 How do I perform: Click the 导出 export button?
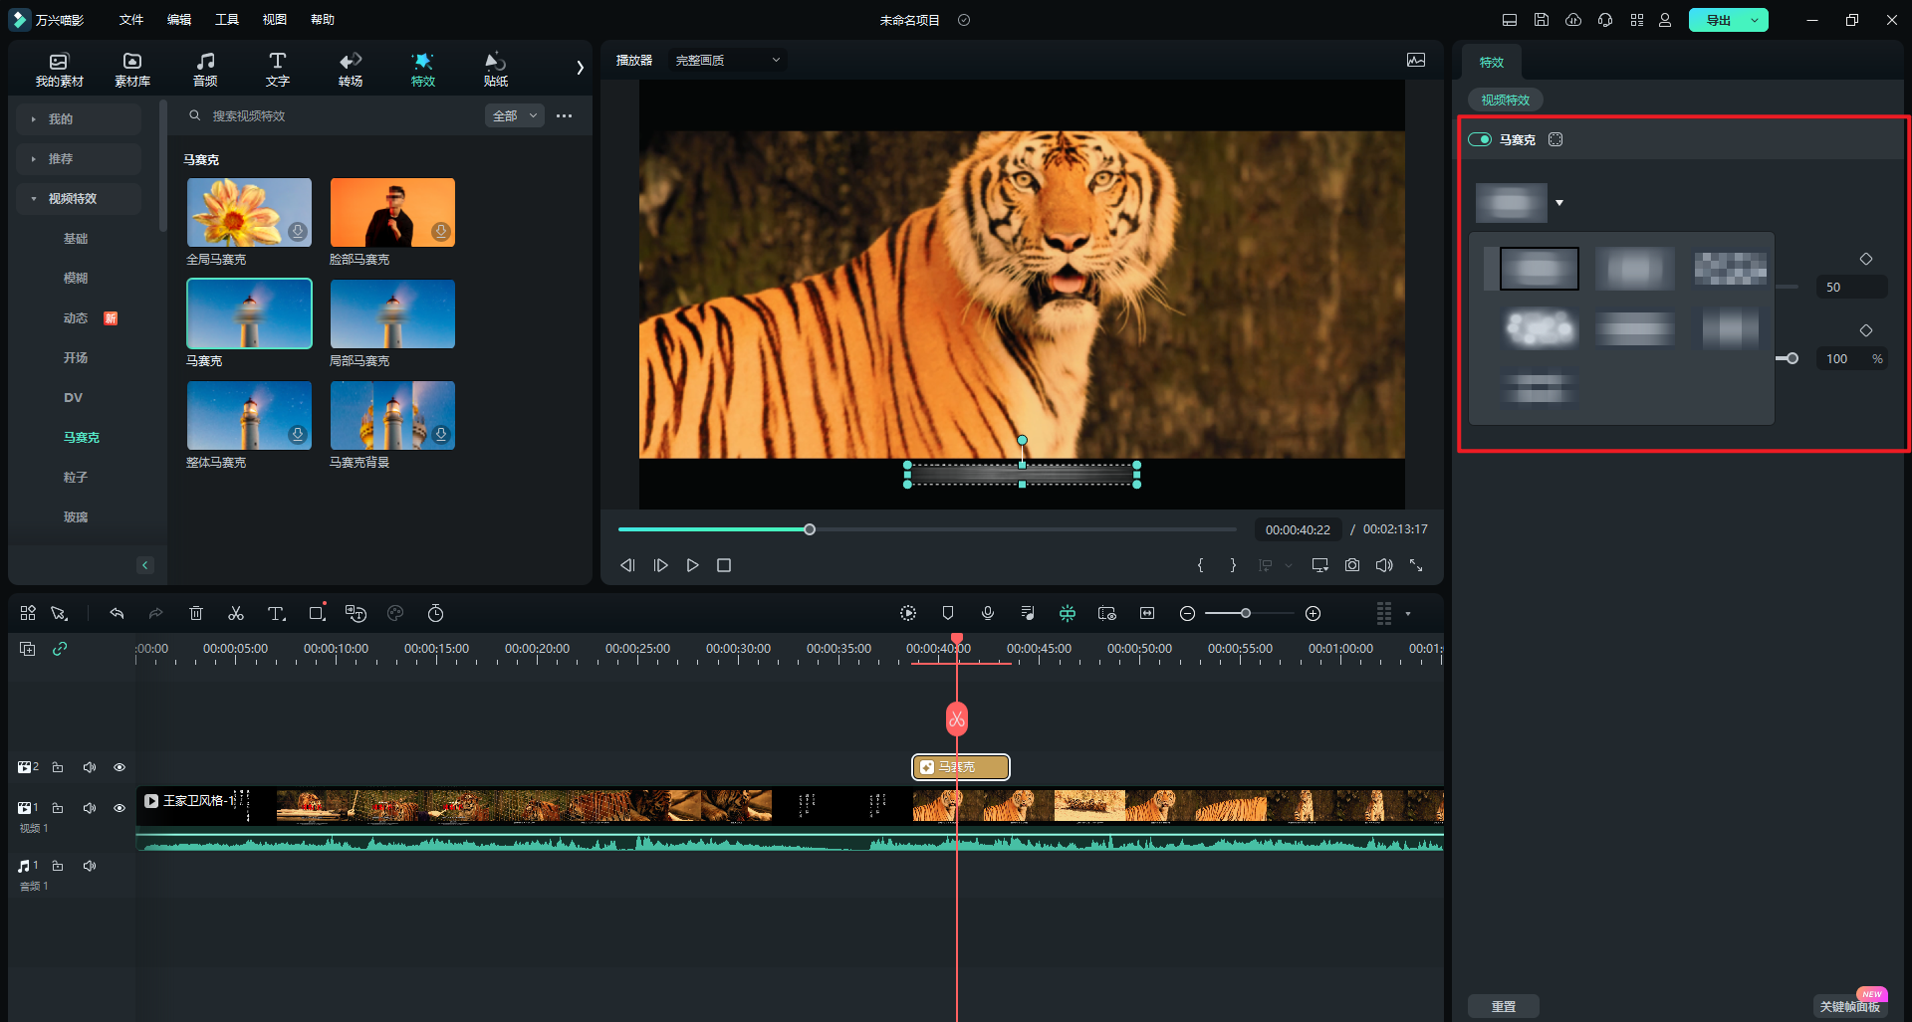coord(1718,20)
